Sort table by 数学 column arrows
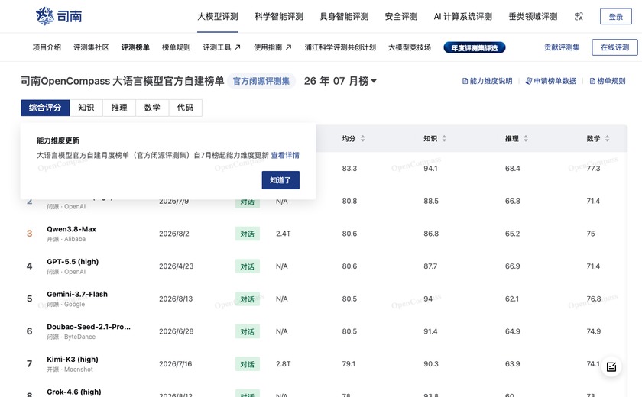Image resolution: width=642 pixels, height=397 pixels. point(607,139)
